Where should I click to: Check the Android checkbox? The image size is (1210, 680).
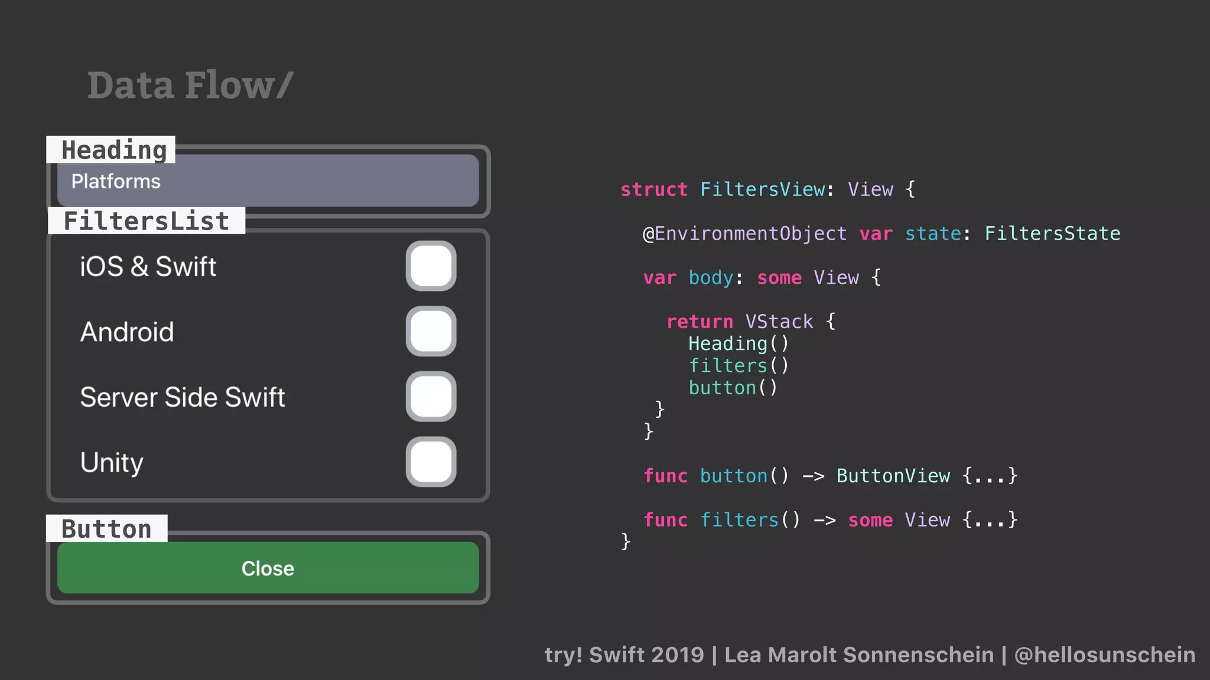[431, 331]
